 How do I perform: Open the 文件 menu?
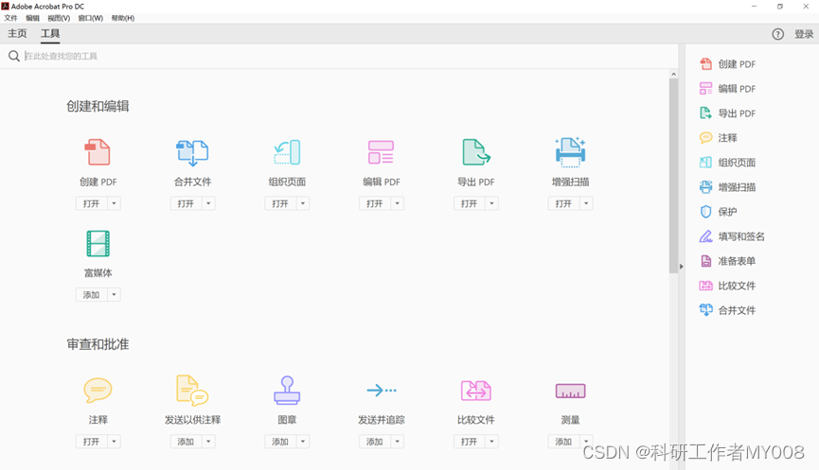(x=11, y=18)
